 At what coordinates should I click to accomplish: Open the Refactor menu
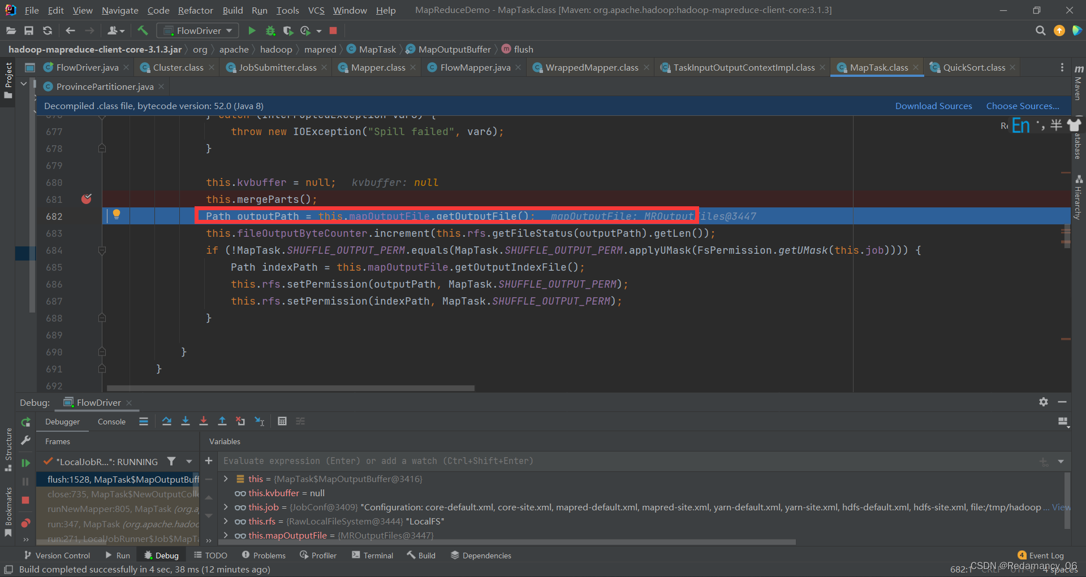[195, 10]
